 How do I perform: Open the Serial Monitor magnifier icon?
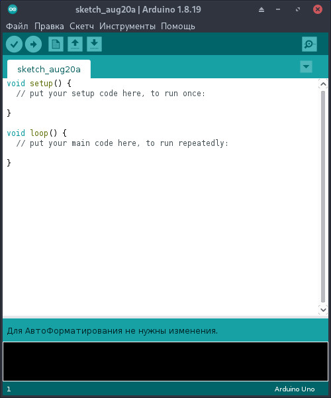coord(309,44)
